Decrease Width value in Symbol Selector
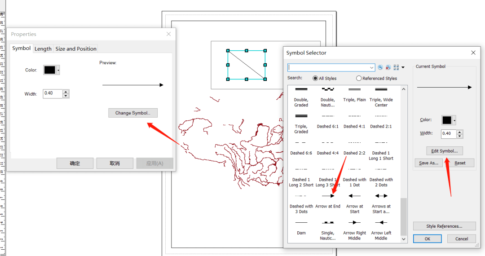Viewport: 485px width, 256px height. pos(460,136)
